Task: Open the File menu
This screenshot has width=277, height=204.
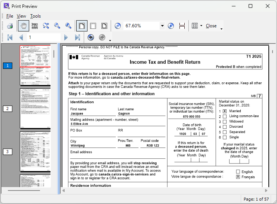Action: [10, 16]
